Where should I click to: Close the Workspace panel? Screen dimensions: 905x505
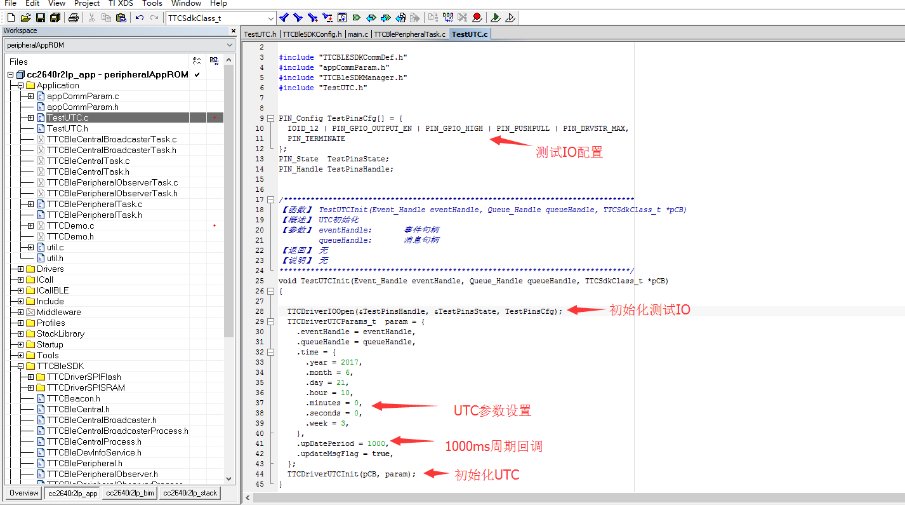click(x=233, y=30)
